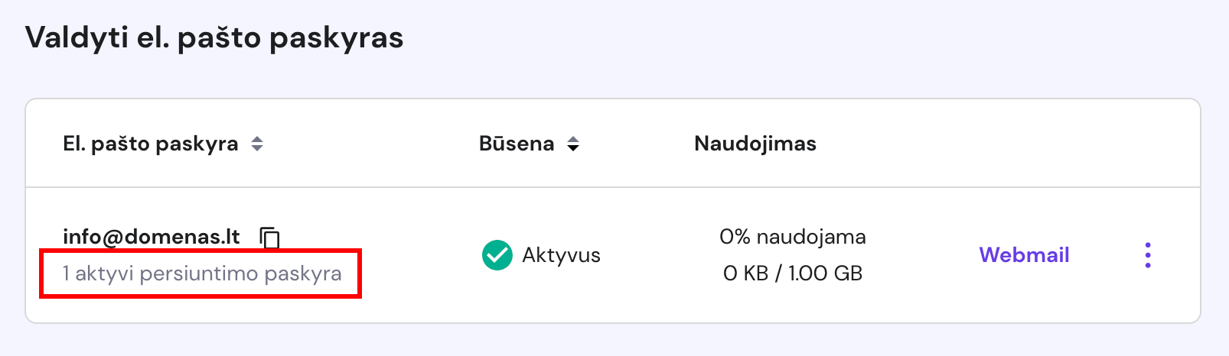Click the green Aktyvus checkmark status icon
1229x356 pixels.
click(497, 255)
